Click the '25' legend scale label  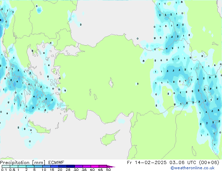click(68, 170)
